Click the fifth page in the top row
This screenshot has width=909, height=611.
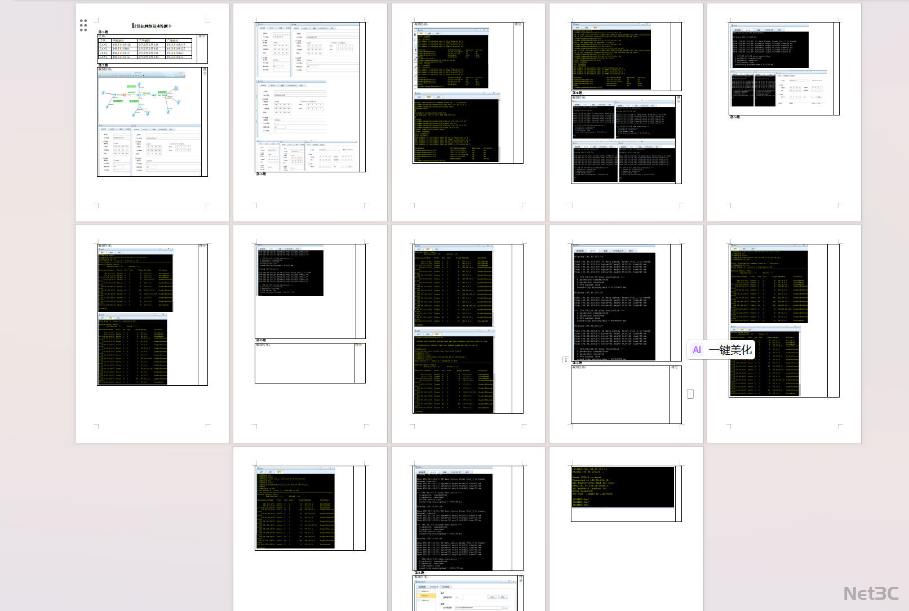click(784, 113)
